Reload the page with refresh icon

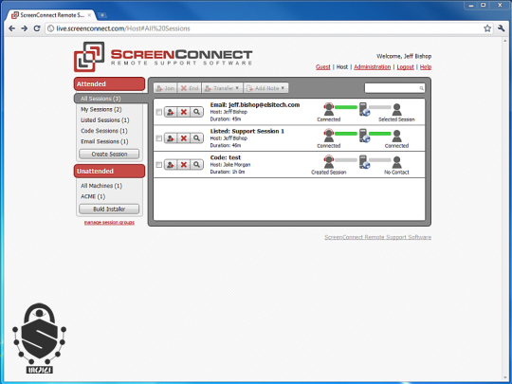tap(37, 28)
